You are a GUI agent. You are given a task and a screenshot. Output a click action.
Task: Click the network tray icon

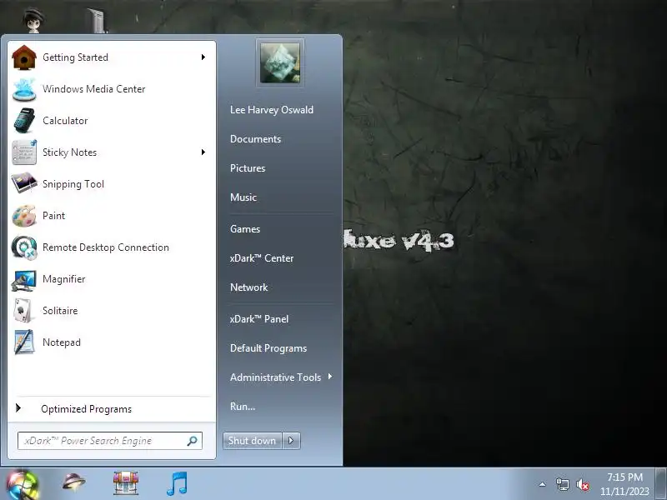point(562,484)
